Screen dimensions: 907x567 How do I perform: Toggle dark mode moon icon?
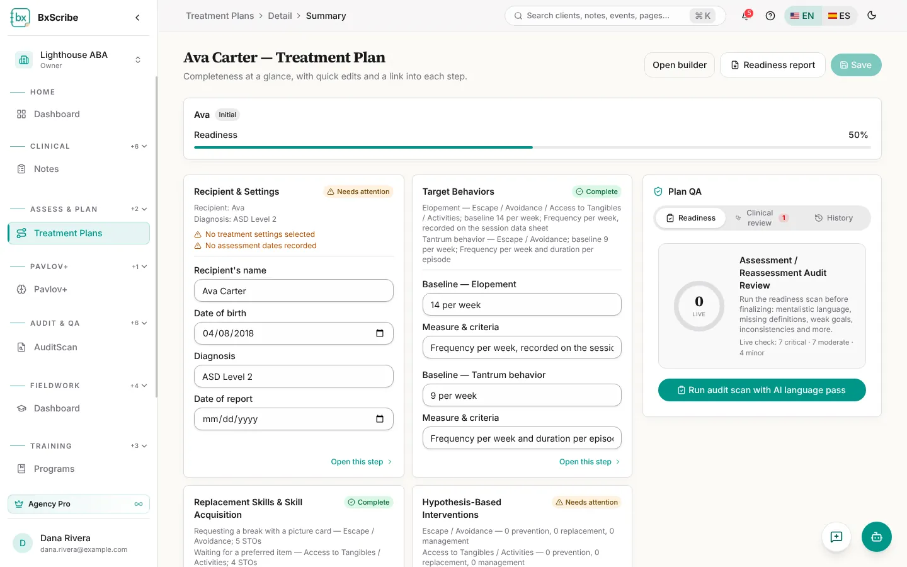point(872,16)
